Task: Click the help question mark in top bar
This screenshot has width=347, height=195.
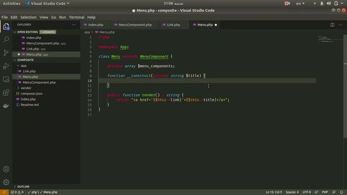Action: pos(314,4)
